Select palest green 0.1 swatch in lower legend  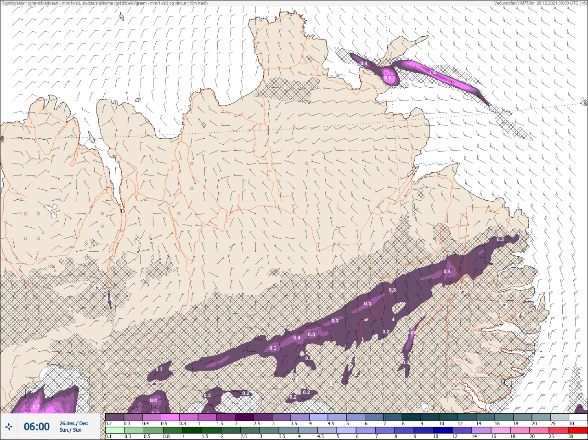pyautogui.click(x=115, y=430)
